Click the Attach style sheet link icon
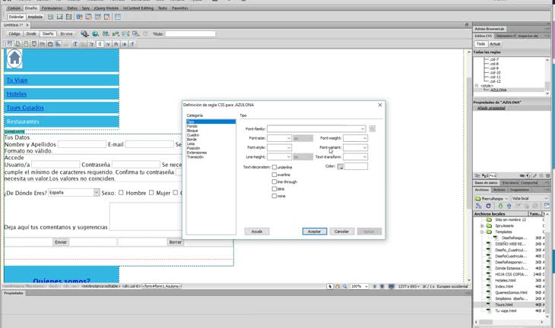Viewport: 555px width, 328px height. click(522, 175)
